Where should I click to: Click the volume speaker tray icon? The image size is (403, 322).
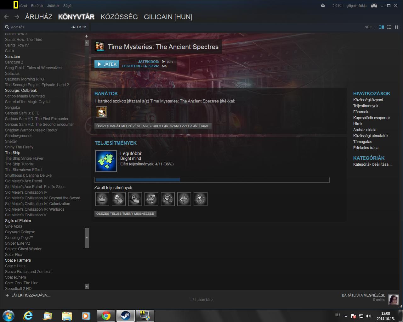369,316
